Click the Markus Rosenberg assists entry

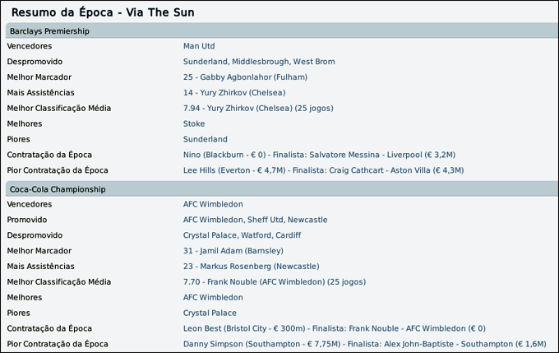251,267
